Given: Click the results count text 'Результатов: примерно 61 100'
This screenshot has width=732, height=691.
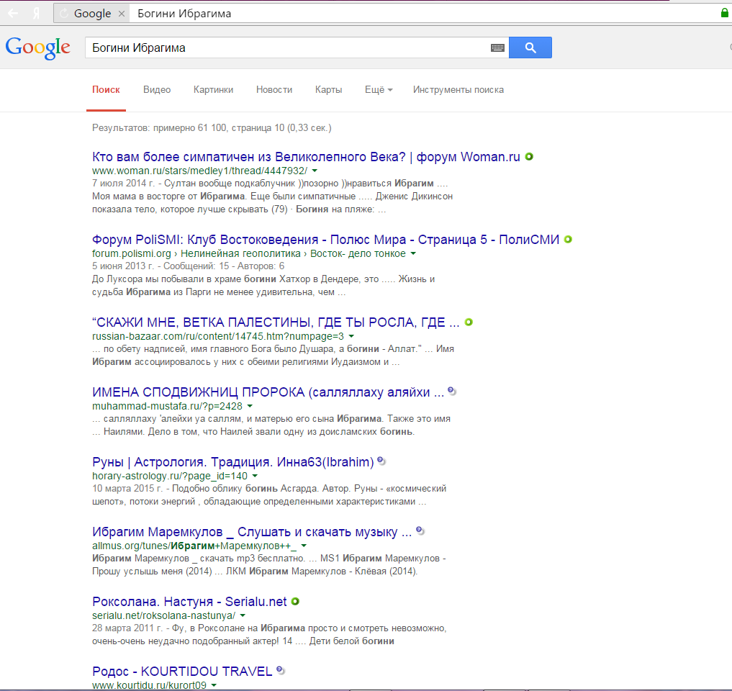Looking at the screenshot, I should pos(159,128).
